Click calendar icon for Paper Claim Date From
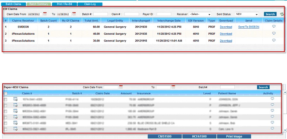 (121, 87)
